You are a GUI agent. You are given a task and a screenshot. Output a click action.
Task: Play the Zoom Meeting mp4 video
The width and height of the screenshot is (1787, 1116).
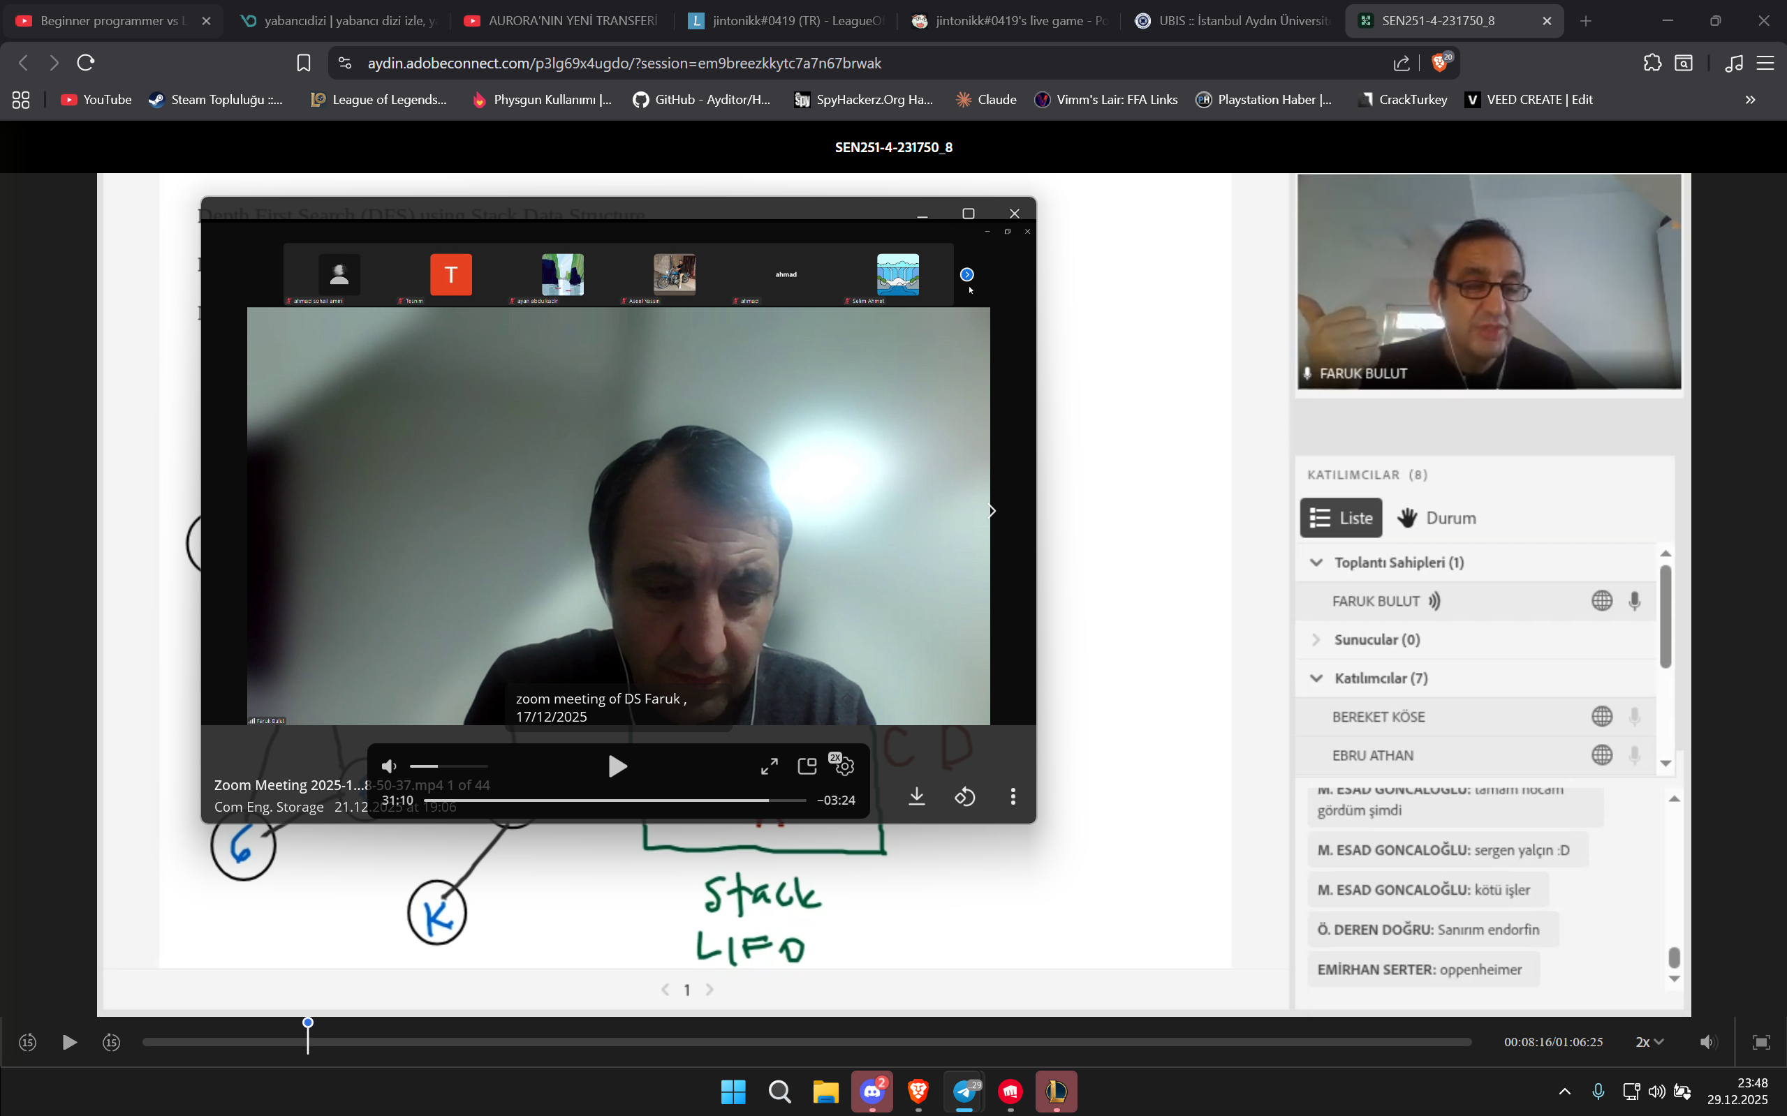pyautogui.click(x=617, y=766)
